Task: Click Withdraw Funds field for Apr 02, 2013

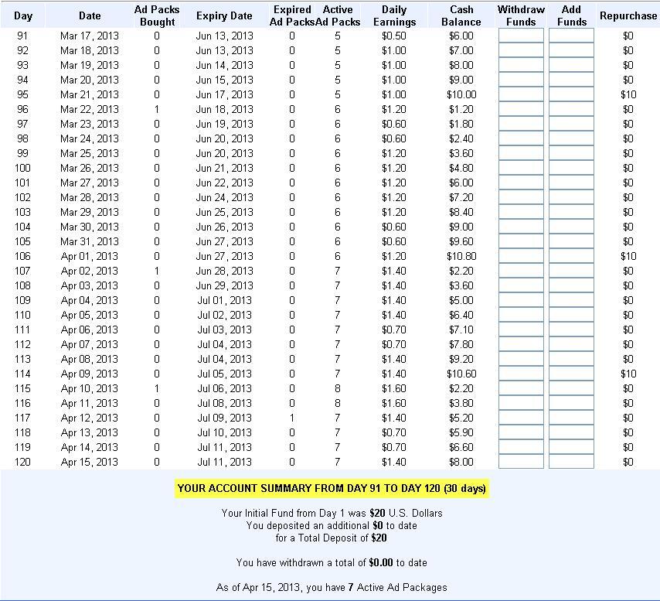Action: tap(521, 271)
